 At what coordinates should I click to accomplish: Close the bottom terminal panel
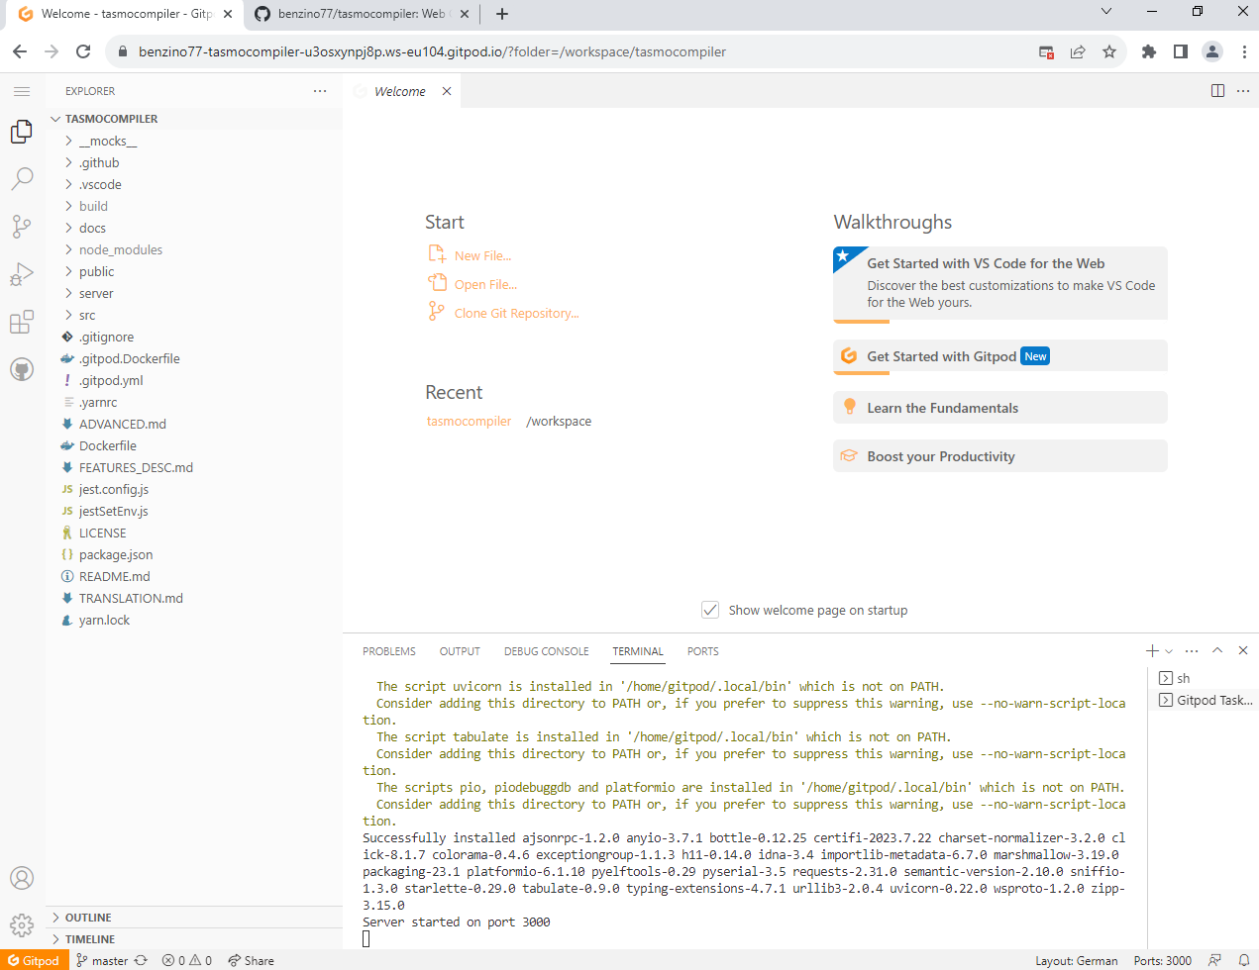(1243, 651)
